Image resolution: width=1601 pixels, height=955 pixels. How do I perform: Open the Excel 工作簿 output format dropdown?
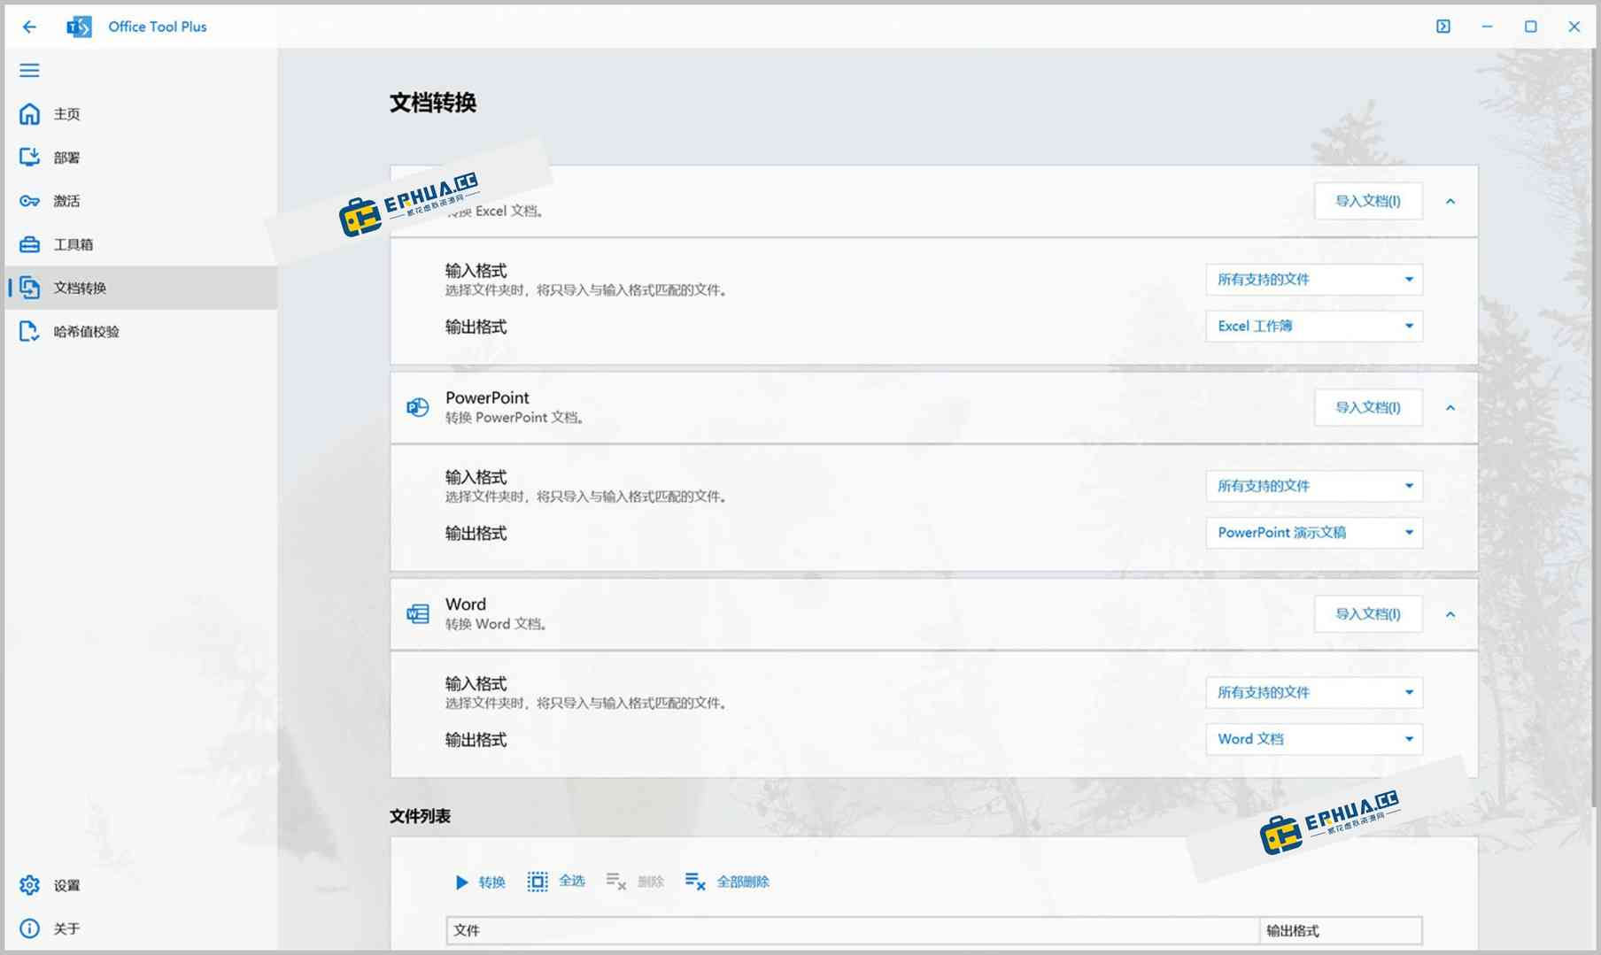[x=1313, y=326]
